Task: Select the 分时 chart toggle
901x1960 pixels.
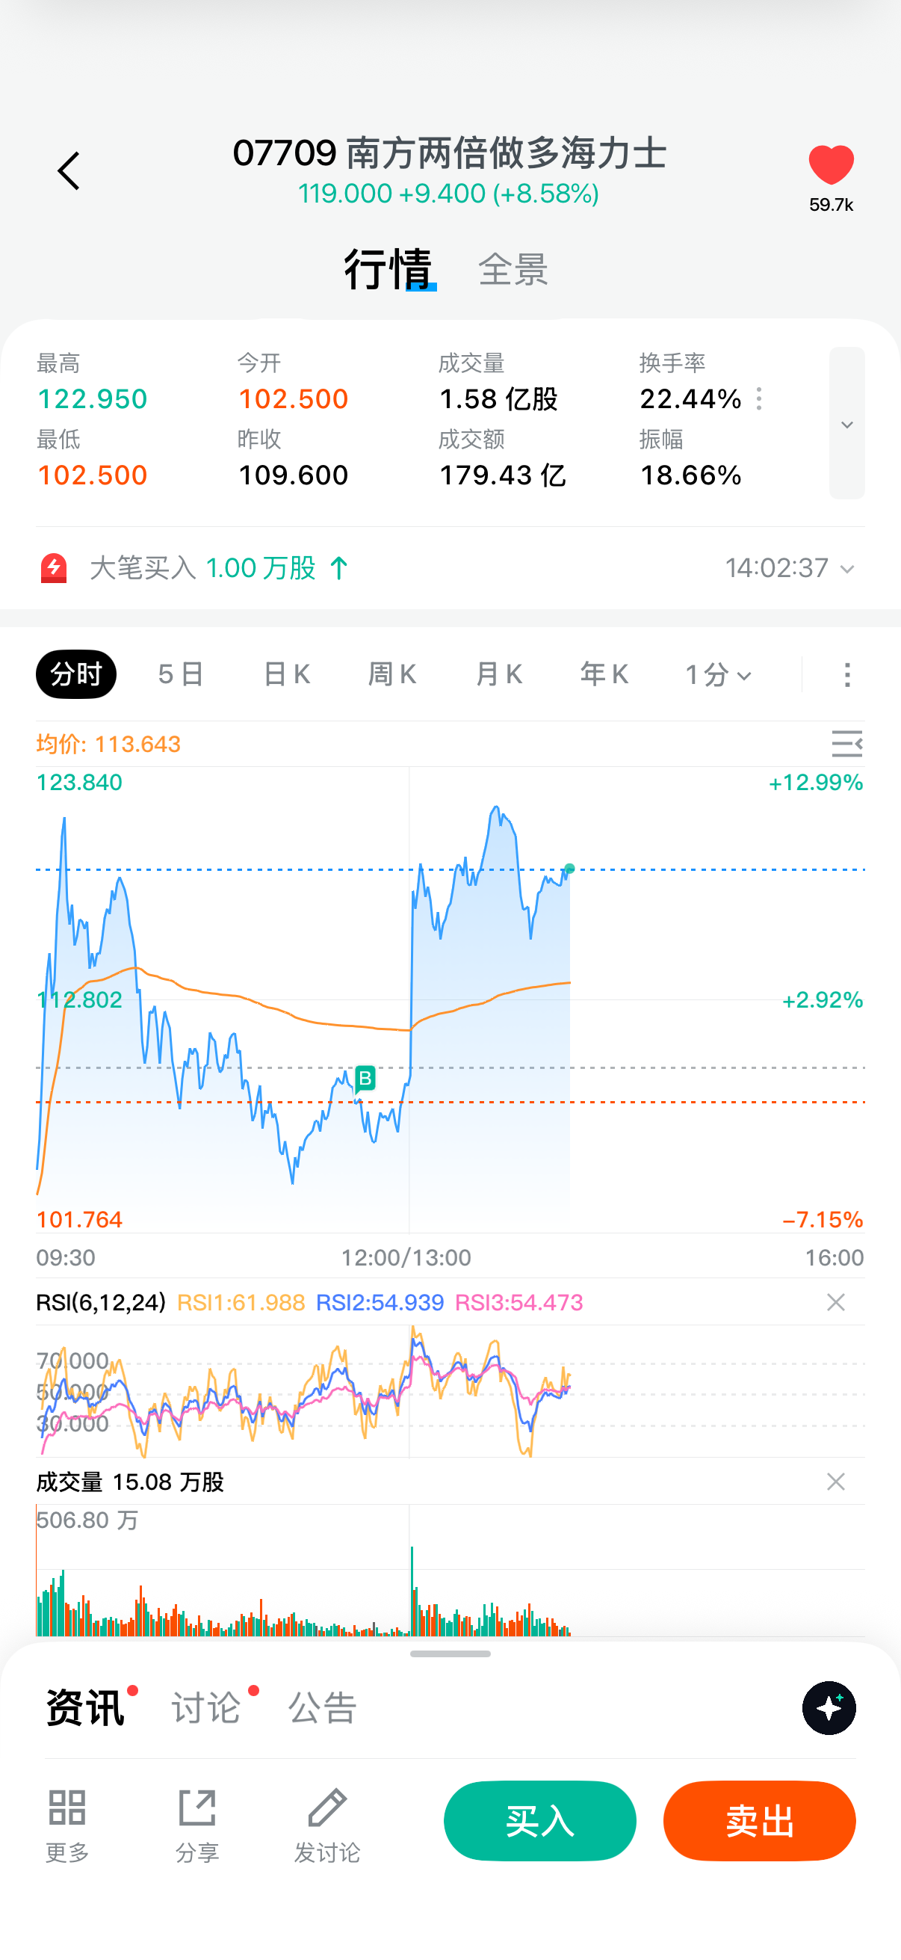Action: (x=76, y=674)
